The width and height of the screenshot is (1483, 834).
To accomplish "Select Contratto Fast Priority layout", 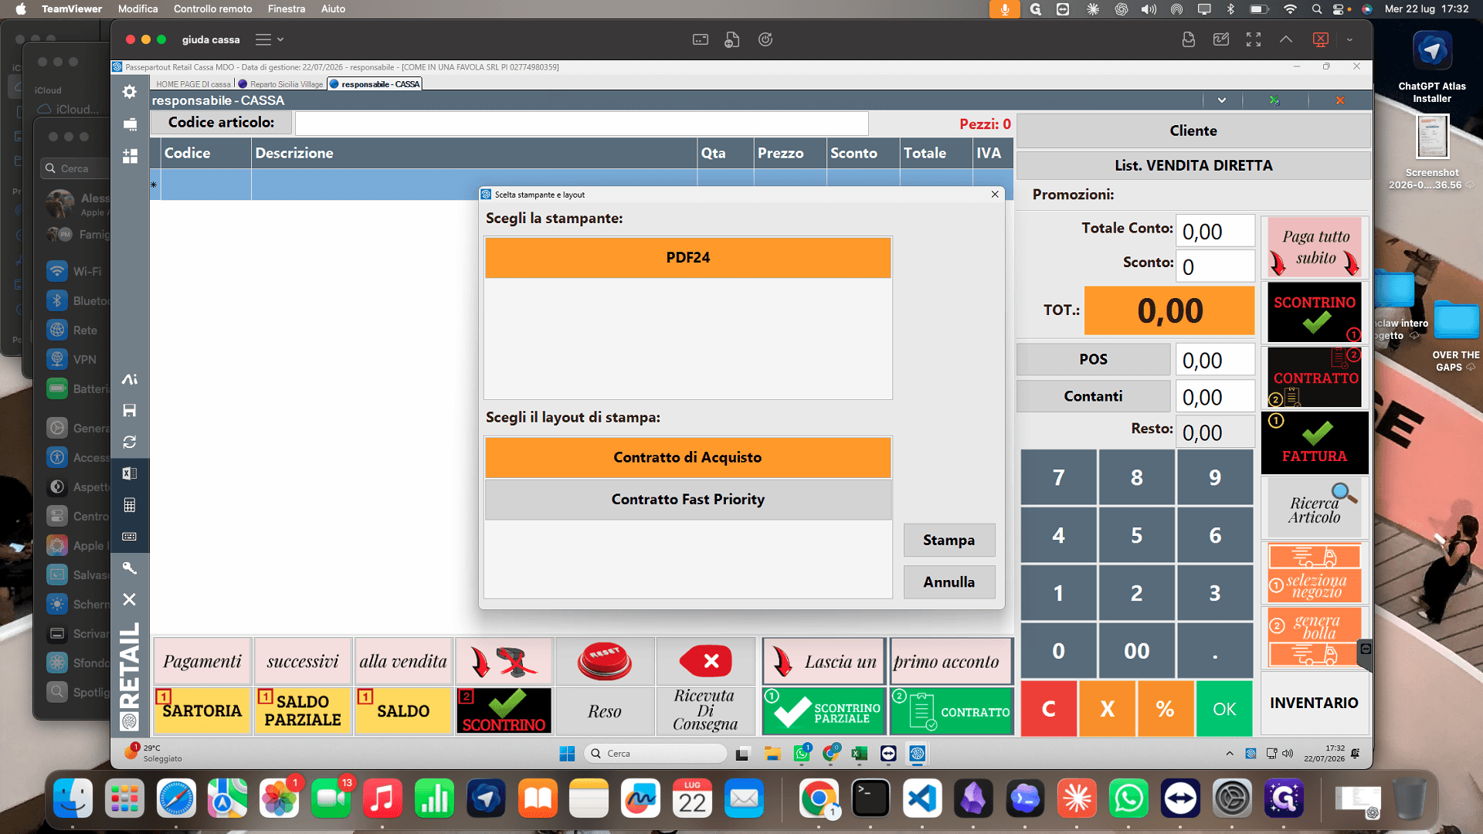I will [x=688, y=499].
